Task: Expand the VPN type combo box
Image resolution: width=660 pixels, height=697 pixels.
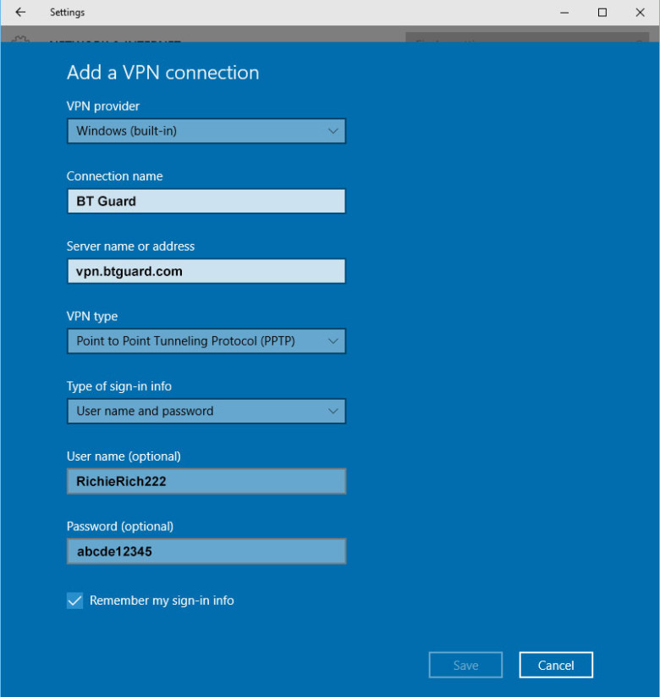Action: [x=206, y=341]
